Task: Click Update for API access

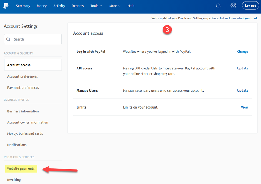Action: point(243,68)
